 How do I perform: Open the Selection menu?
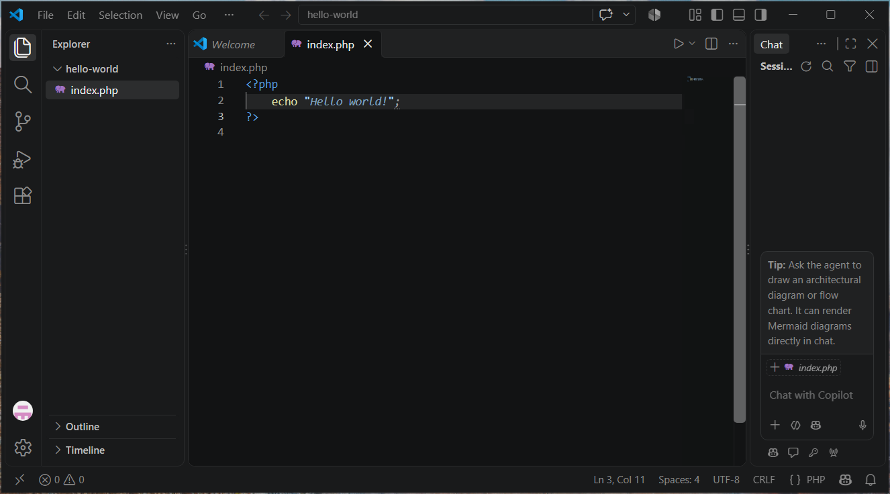120,15
